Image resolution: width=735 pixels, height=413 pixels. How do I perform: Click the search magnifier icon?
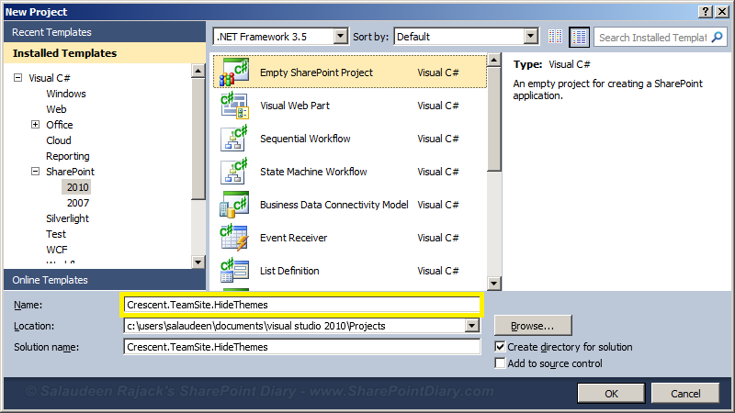717,37
